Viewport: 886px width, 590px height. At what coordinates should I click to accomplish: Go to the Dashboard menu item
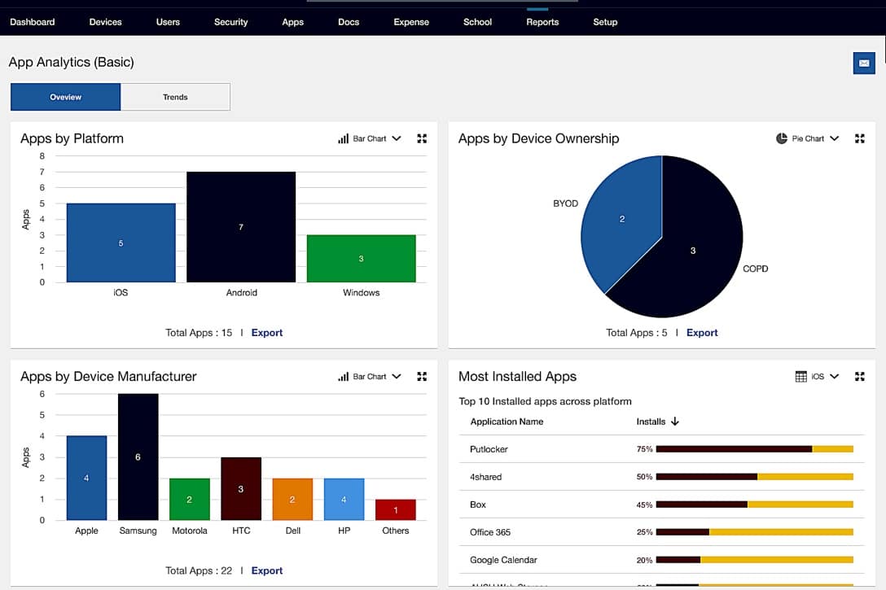33,22
